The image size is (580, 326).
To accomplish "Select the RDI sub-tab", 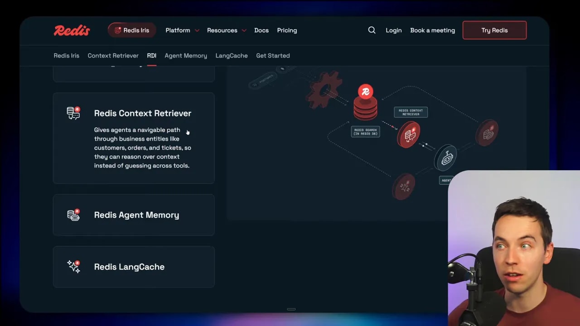I will tap(151, 56).
